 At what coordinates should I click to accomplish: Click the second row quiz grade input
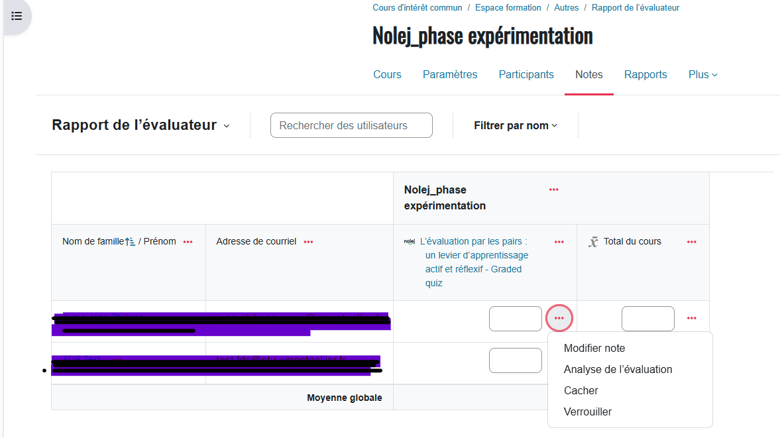pyautogui.click(x=516, y=360)
